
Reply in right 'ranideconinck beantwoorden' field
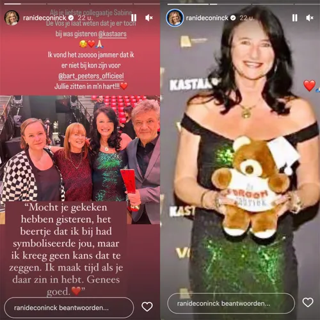(x=231, y=303)
